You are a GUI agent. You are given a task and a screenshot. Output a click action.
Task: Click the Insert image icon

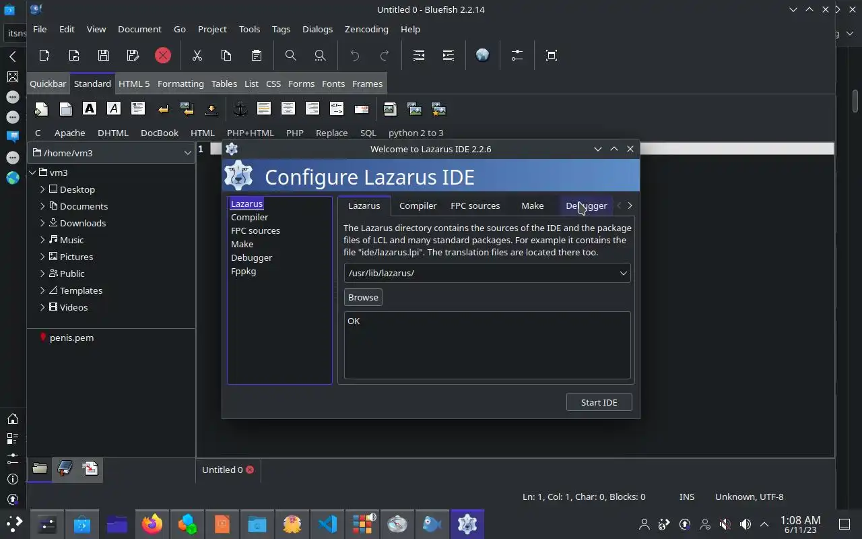[x=390, y=109]
